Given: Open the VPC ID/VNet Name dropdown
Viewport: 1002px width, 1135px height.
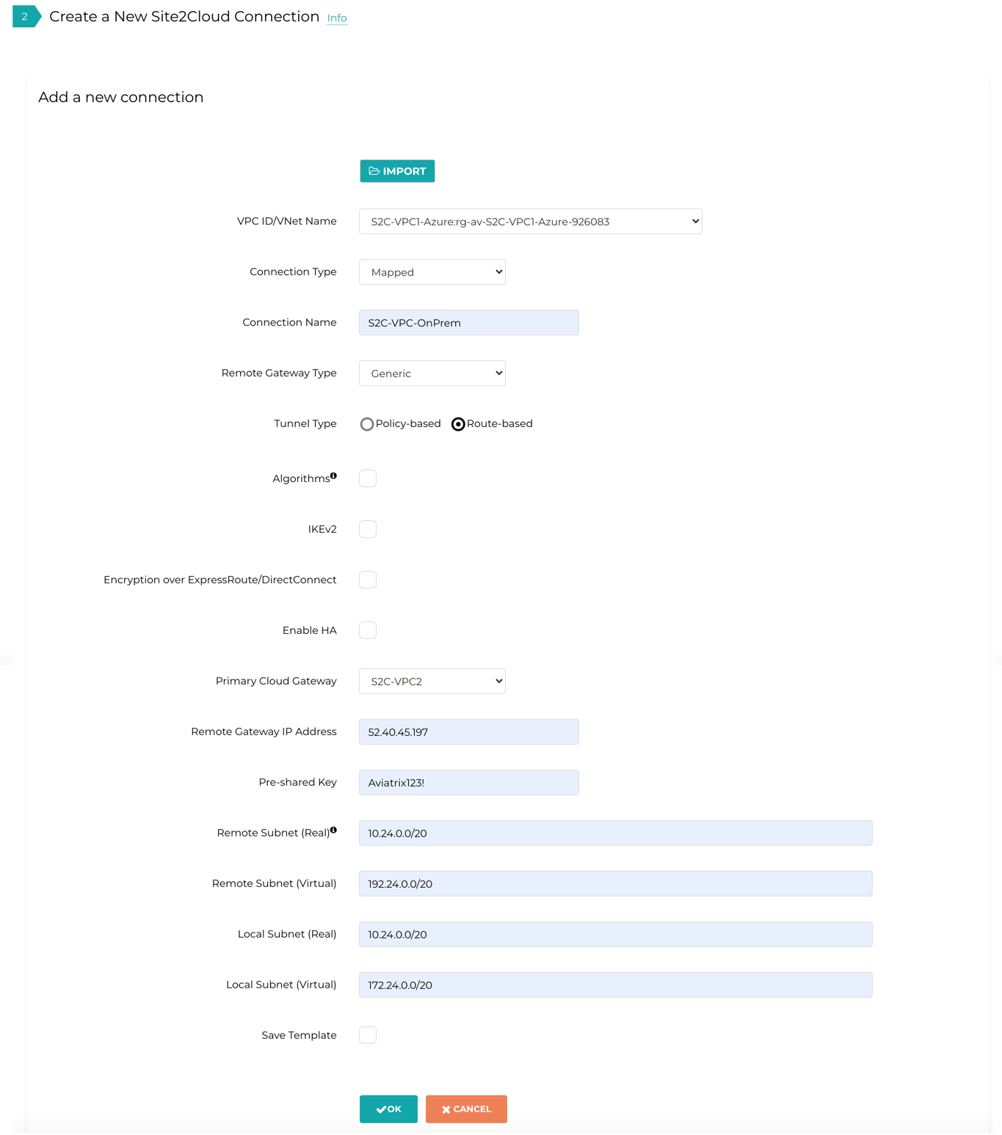Looking at the screenshot, I should pos(530,222).
